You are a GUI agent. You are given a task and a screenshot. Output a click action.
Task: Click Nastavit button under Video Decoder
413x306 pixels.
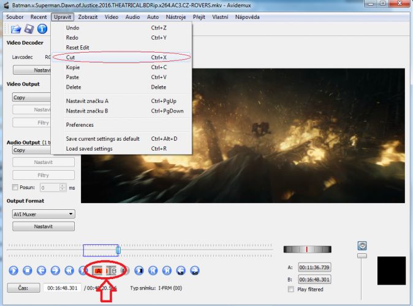click(32, 70)
